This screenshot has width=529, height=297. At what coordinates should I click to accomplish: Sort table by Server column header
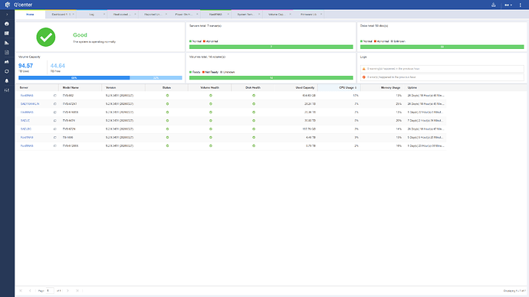[x=37, y=87]
